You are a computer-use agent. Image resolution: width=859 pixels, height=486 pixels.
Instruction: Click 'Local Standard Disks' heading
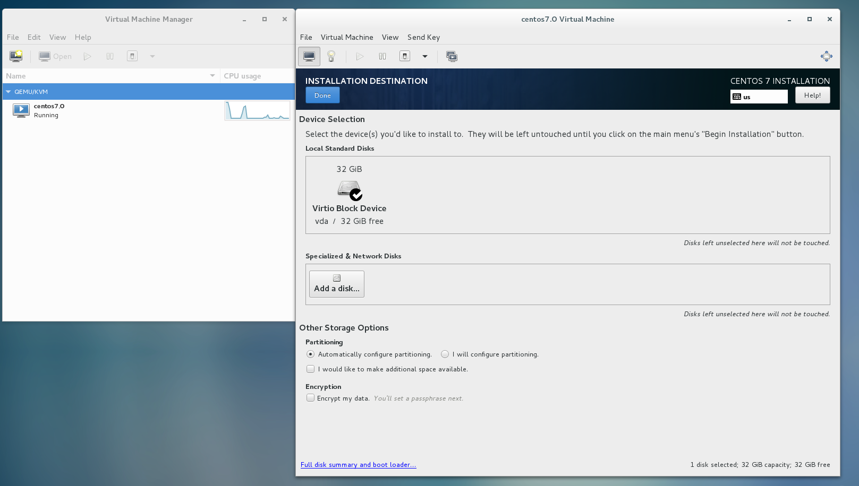339,149
